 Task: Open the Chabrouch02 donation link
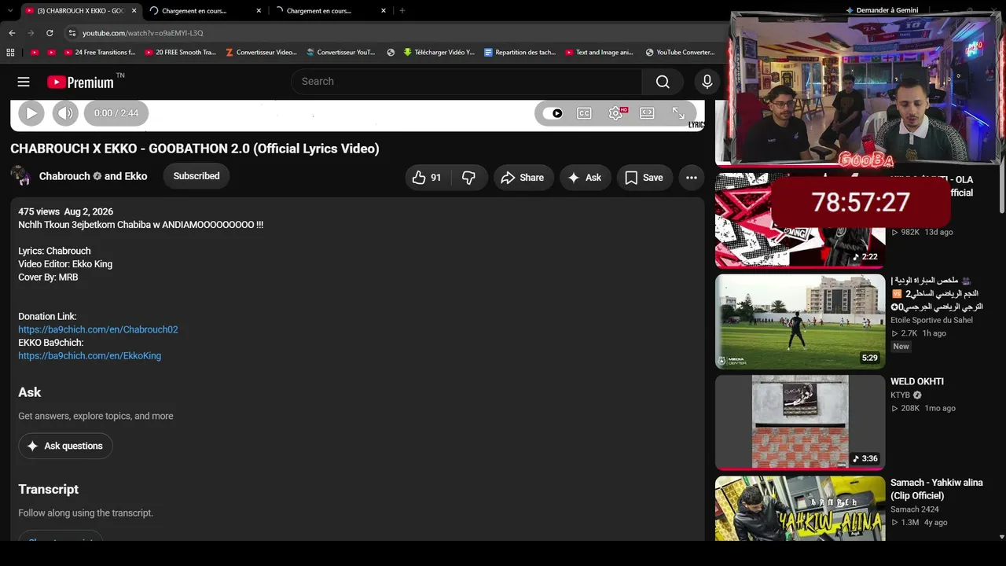coord(98,329)
